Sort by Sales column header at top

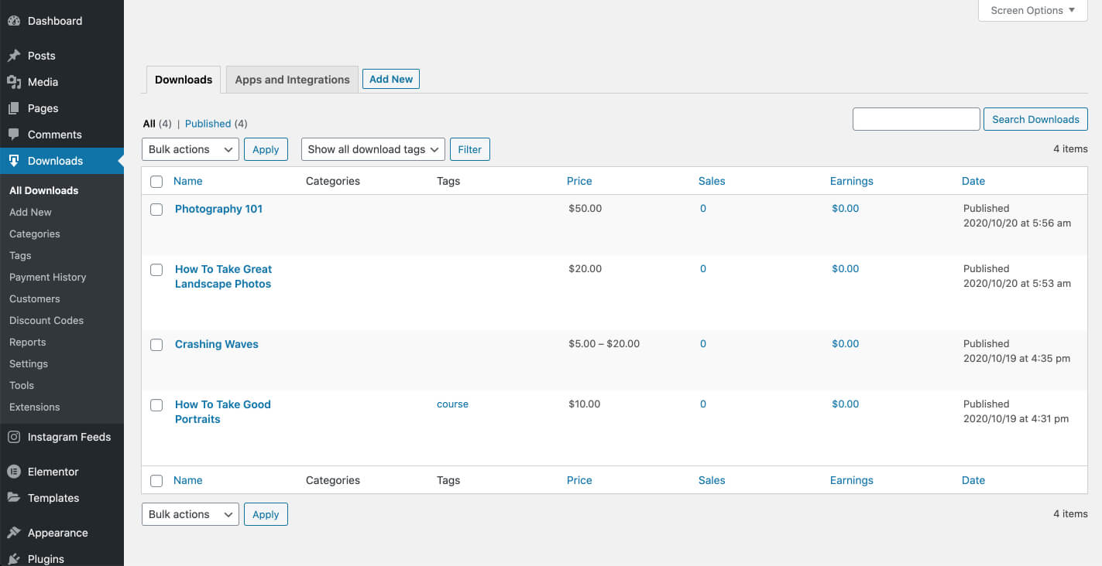coord(712,181)
